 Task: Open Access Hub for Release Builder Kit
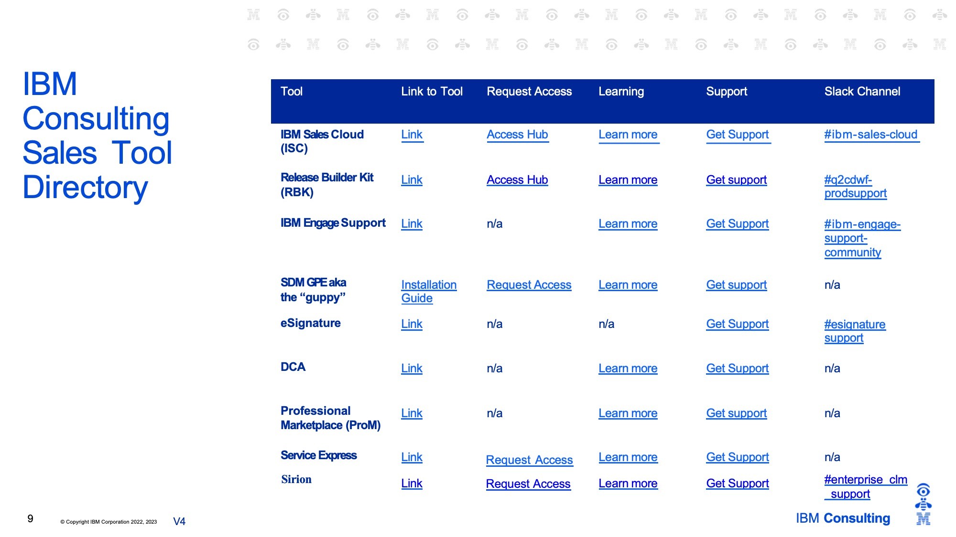[x=517, y=180]
